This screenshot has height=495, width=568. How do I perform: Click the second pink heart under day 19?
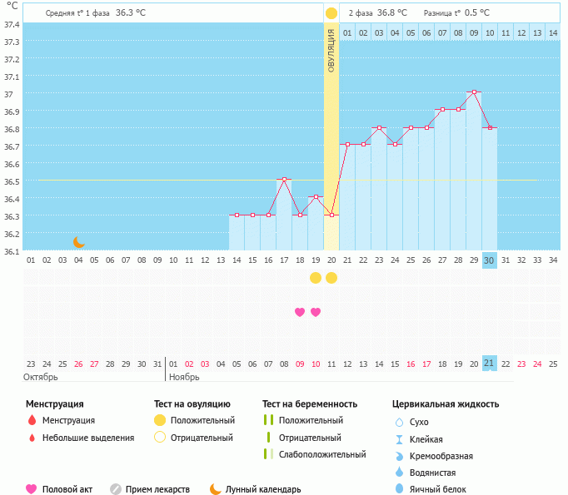point(316,312)
